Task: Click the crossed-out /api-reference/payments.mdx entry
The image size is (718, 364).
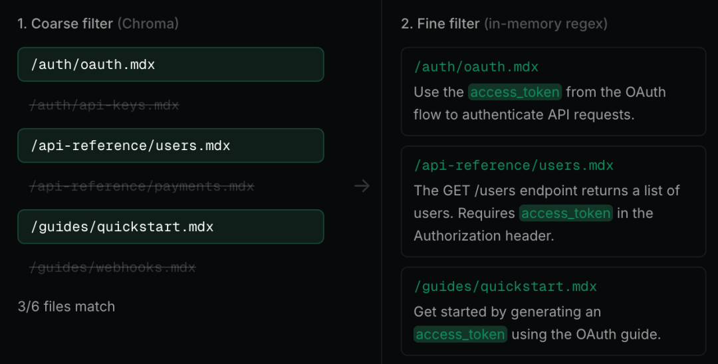Action: (142, 187)
